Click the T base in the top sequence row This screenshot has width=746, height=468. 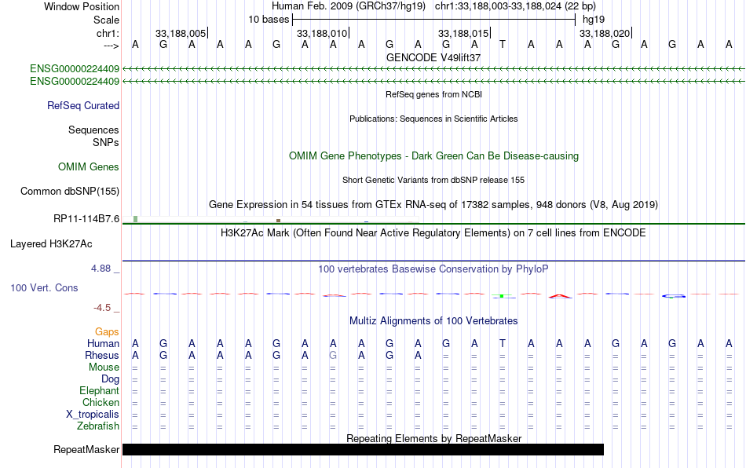[503, 44]
